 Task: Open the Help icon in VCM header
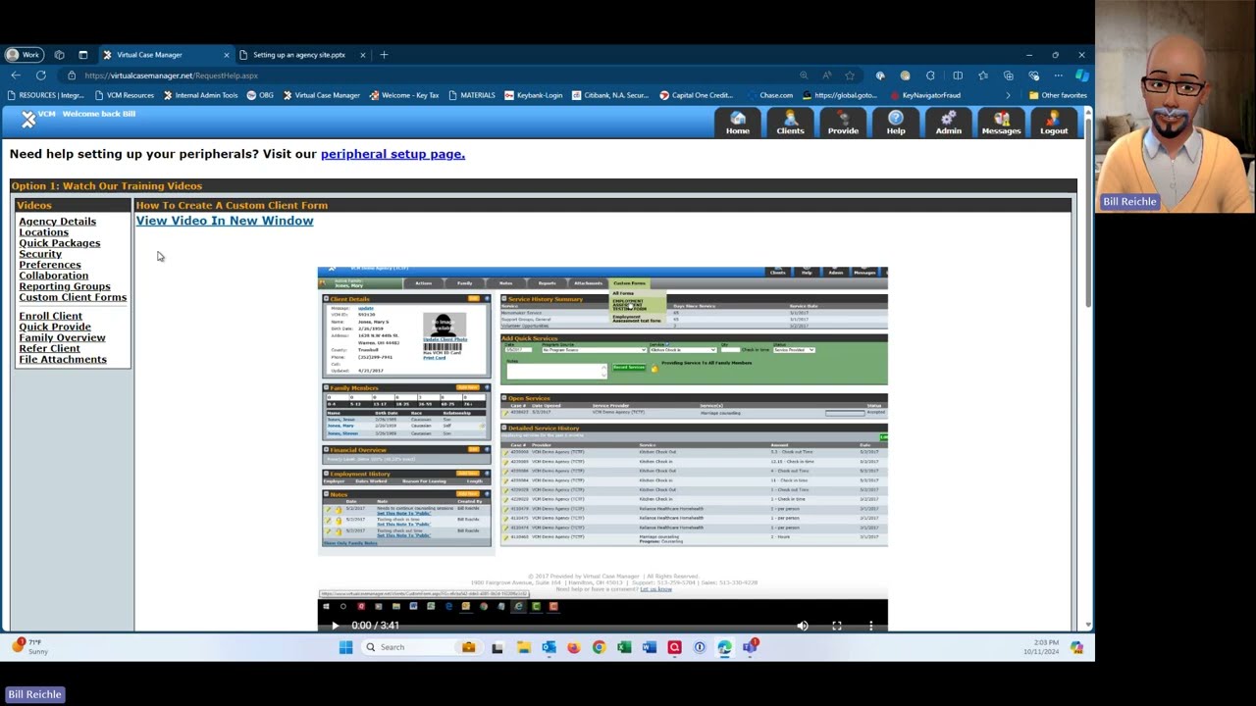[896, 123]
